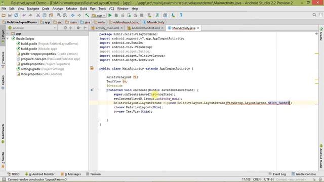Click the src breadcrumb
The height and width of the screenshot is (182, 324).
coord(58,22)
